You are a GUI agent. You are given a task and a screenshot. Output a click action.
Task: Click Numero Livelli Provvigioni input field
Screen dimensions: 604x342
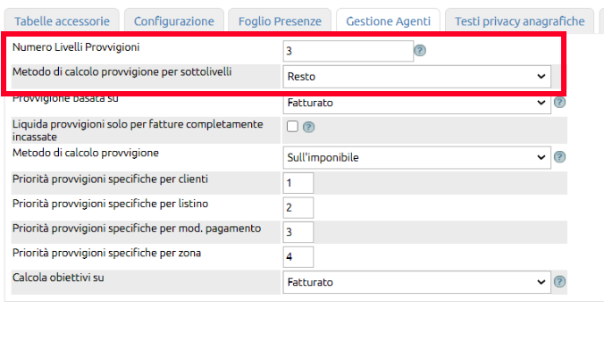pyautogui.click(x=348, y=51)
